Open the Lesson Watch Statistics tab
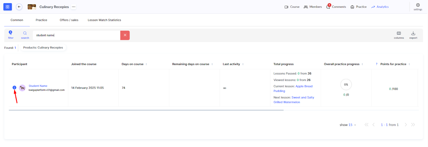 (x=104, y=20)
